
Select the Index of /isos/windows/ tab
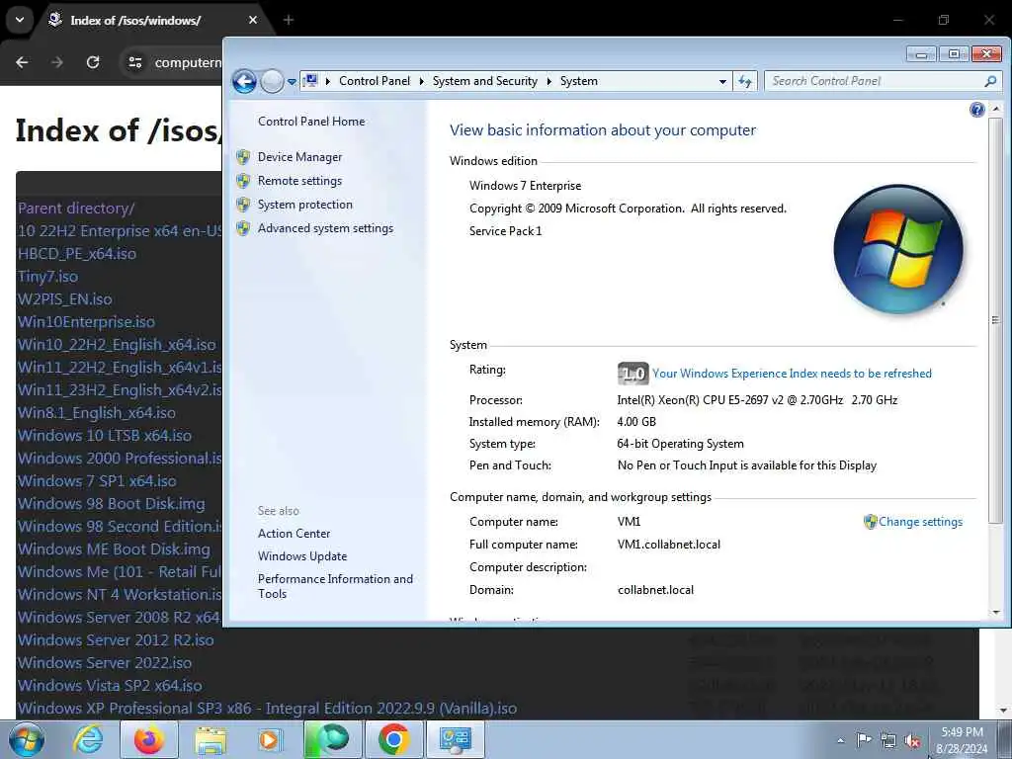[135, 21]
